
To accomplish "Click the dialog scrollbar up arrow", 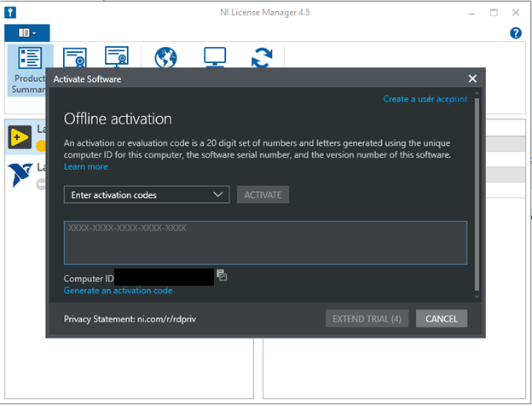I will click(477, 93).
